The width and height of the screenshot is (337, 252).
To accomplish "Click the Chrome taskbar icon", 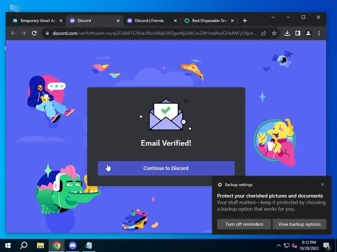I will tap(57, 245).
